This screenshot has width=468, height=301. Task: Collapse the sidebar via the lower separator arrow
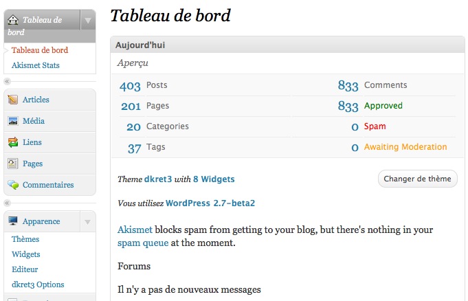tap(7, 203)
